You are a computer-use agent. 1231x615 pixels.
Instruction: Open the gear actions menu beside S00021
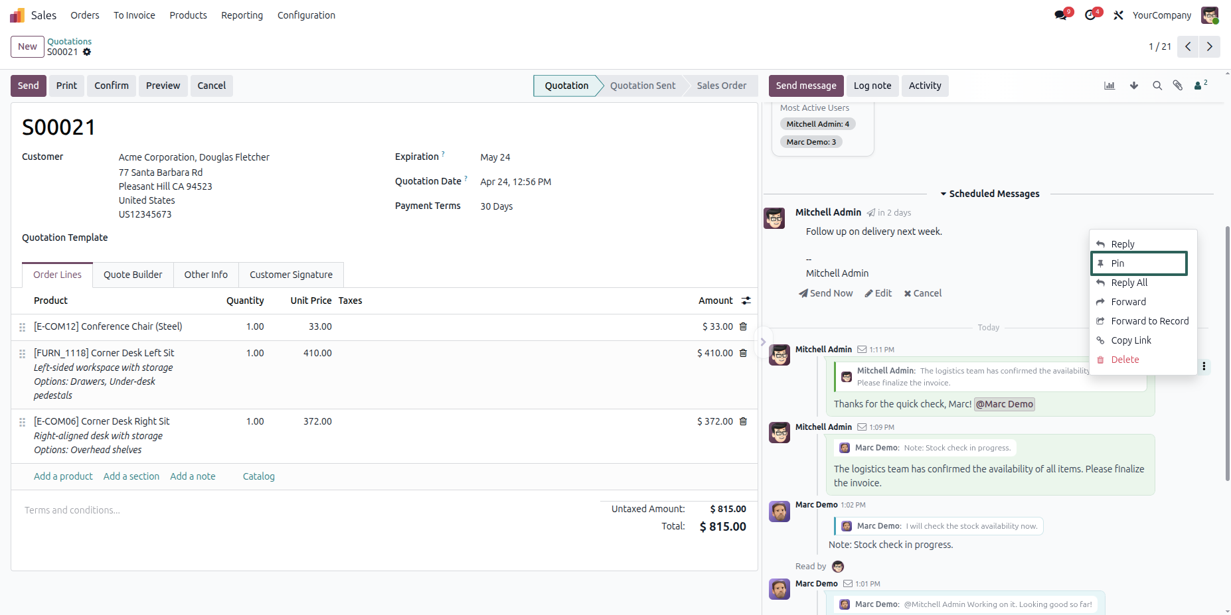point(87,52)
